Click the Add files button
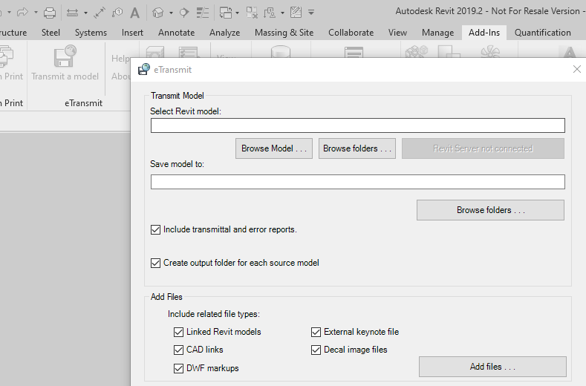The height and width of the screenshot is (386, 586). [492, 367]
